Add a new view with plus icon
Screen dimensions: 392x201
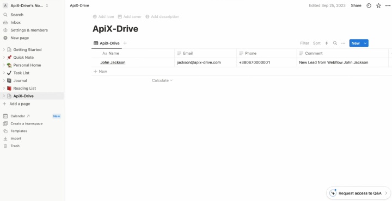pyautogui.click(x=125, y=43)
